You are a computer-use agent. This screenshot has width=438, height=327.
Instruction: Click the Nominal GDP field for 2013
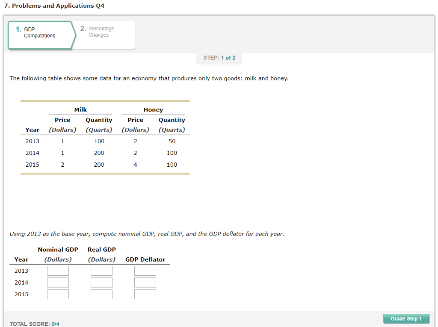click(58, 270)
